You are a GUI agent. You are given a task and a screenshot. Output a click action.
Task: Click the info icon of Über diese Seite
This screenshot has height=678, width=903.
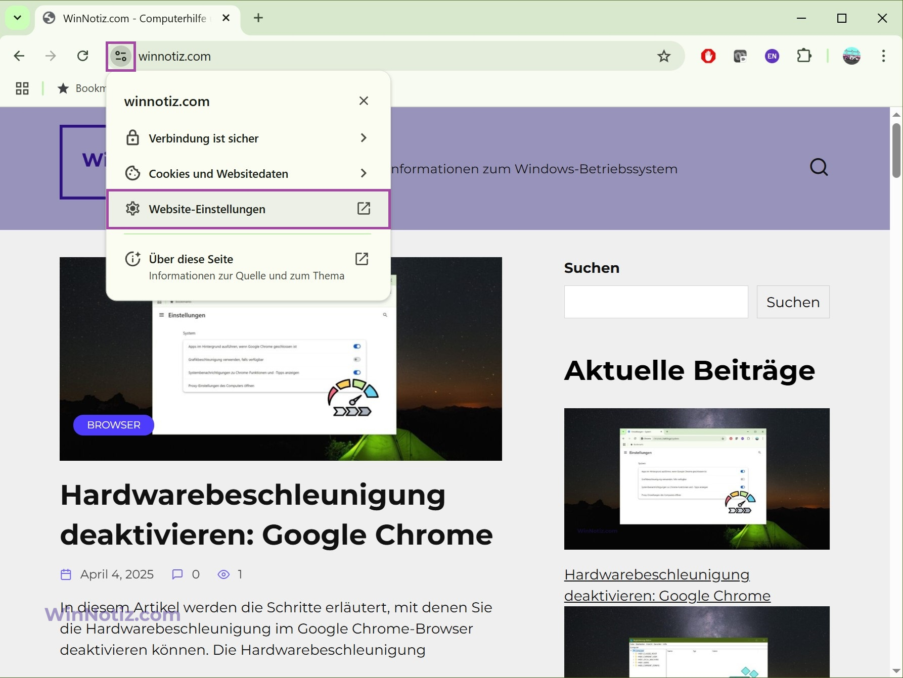(132, 259)
